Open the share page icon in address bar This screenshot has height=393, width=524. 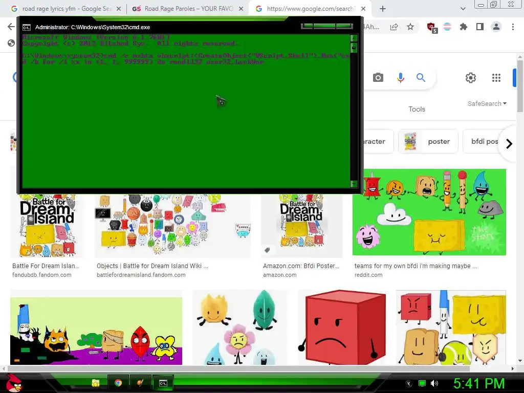tap(394, 27)
